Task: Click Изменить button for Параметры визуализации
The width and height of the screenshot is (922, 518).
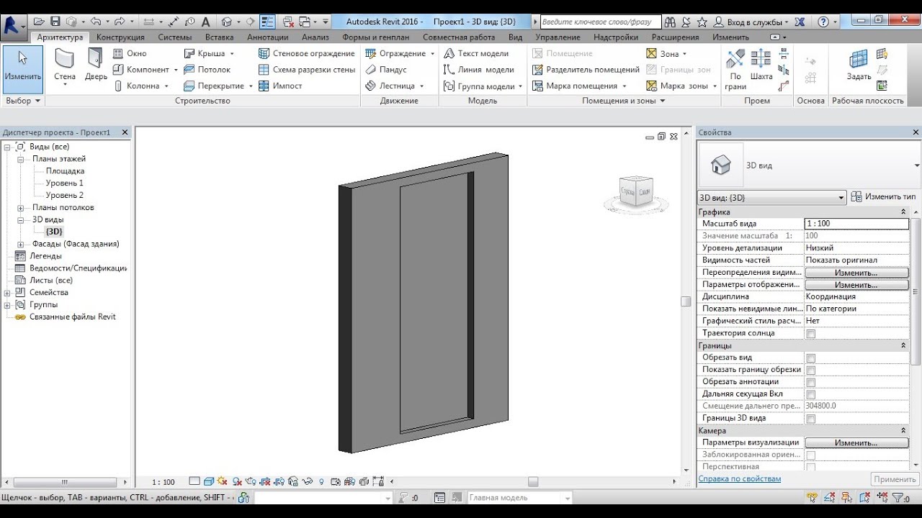Action: [x=856, y=442]
